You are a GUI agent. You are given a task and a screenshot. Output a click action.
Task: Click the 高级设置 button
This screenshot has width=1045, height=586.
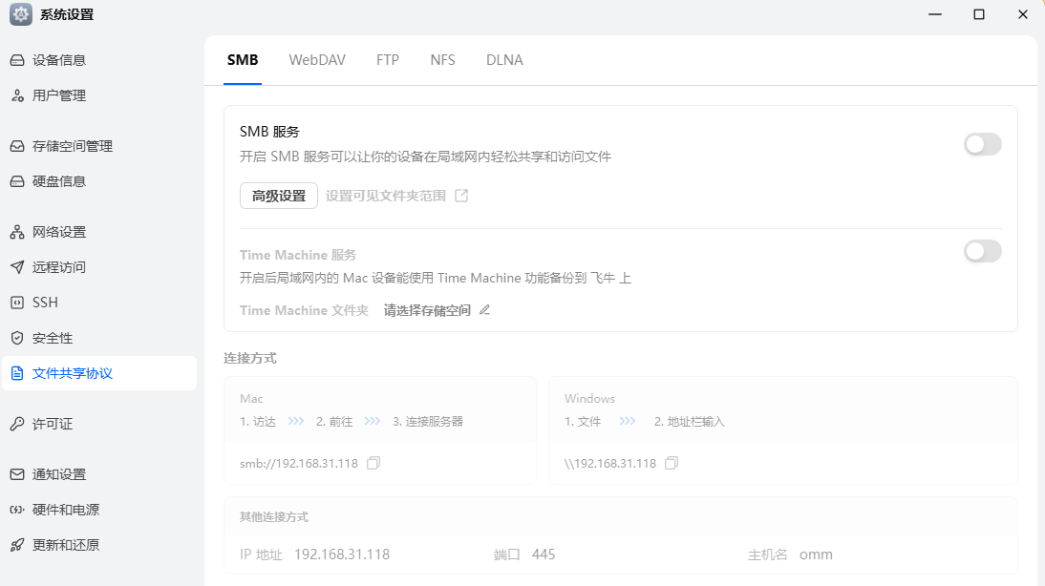tap(278, 195)
